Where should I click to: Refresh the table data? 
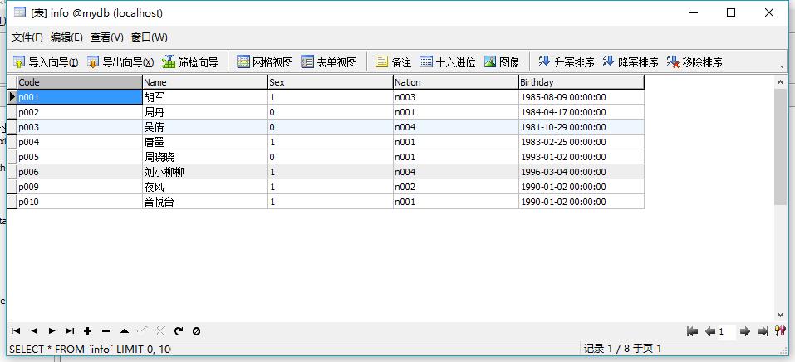point(179,331)
